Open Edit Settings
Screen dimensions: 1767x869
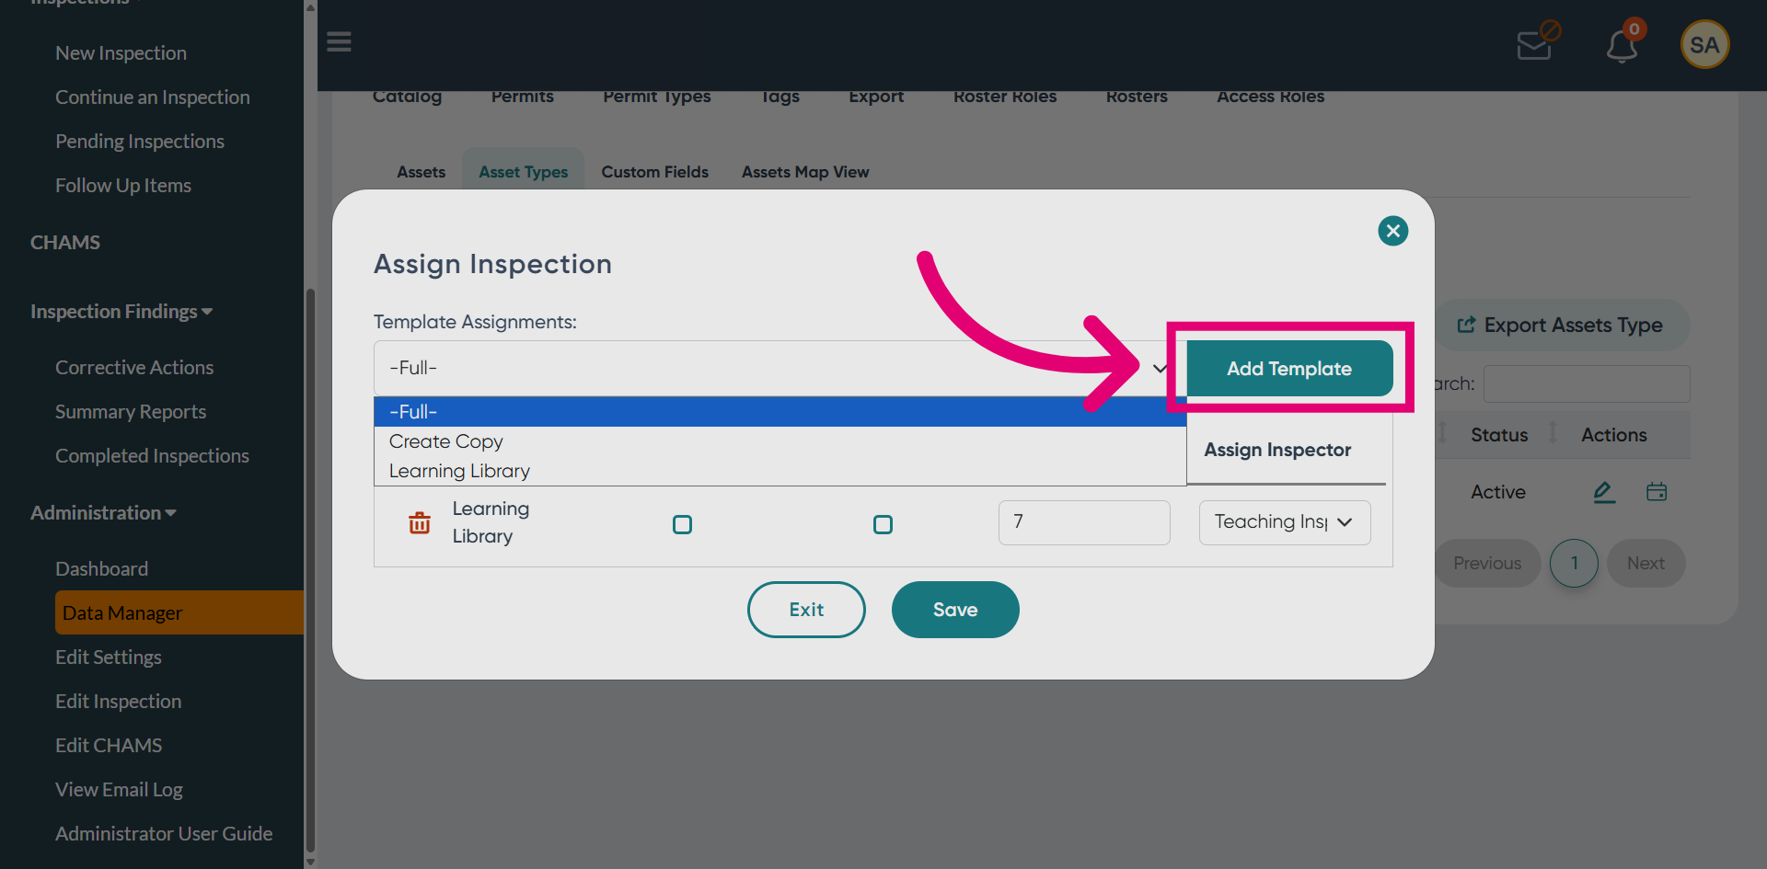109,657
